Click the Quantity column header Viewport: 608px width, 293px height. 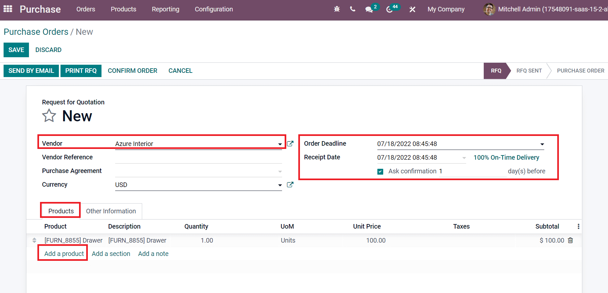[x=196, y=226]
